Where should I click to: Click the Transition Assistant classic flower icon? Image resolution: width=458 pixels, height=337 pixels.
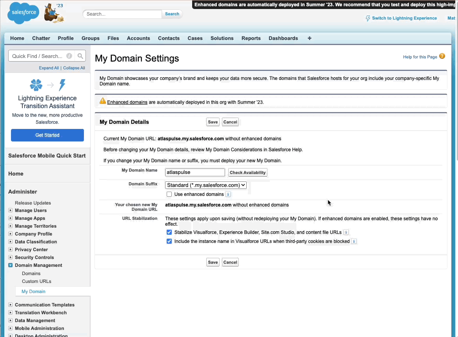[36, 85]
